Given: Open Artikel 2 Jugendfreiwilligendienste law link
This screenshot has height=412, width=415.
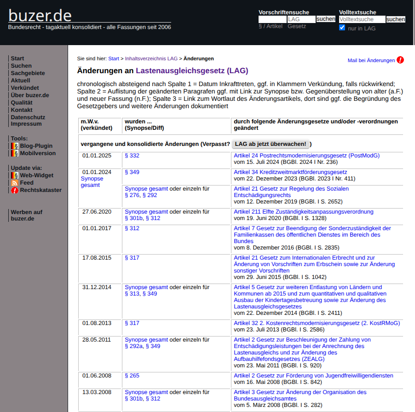Looking at the screenshot, I should point(313,376).
